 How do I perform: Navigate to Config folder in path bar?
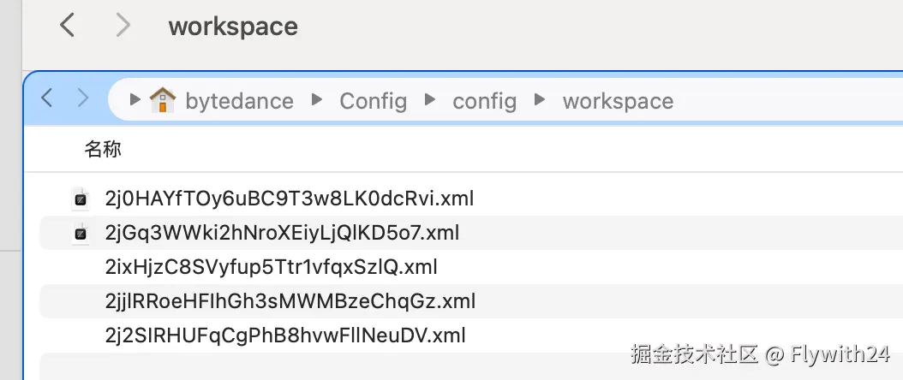click(x=373, y=101)
